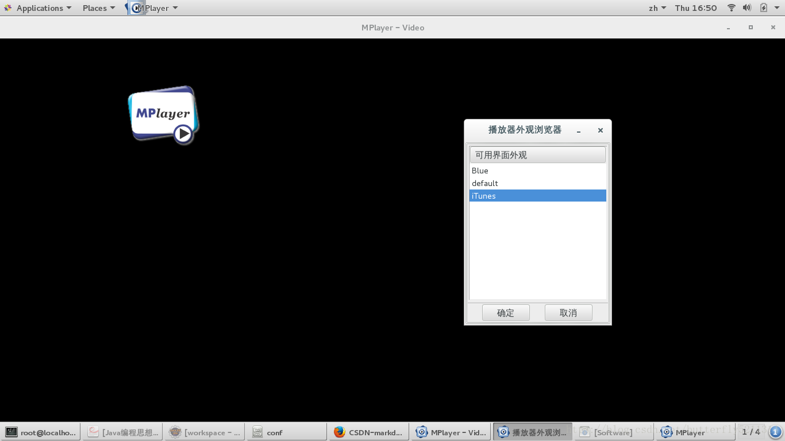Screen dimensions: 785x441
Task: Open the zh input language dropdown
Action: [x=657, y=8]
